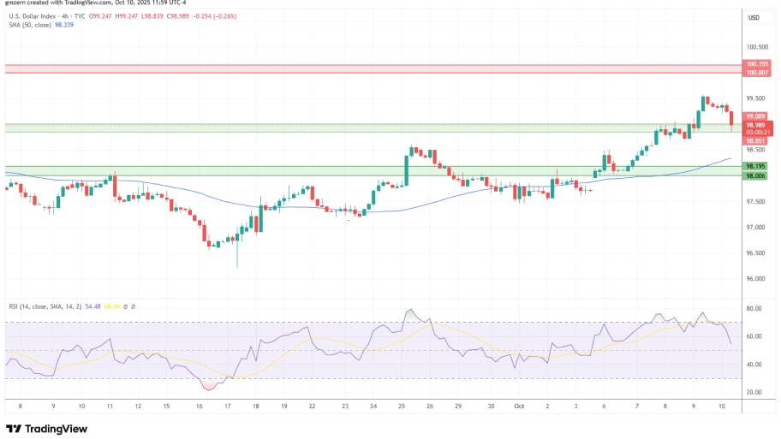Click the RSI value 54.48 in legend
This screenshot has height=439, width=781.
coord(93,306)
